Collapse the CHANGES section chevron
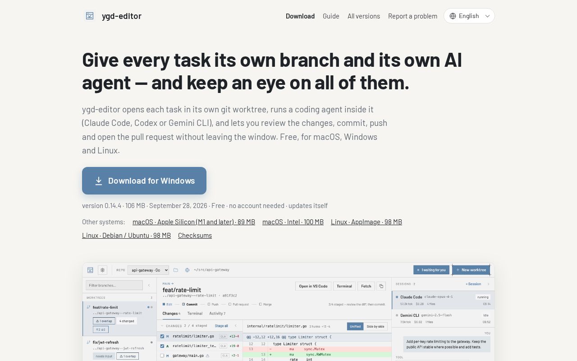This screenshot has height=361, width=577. click(163, 325)
